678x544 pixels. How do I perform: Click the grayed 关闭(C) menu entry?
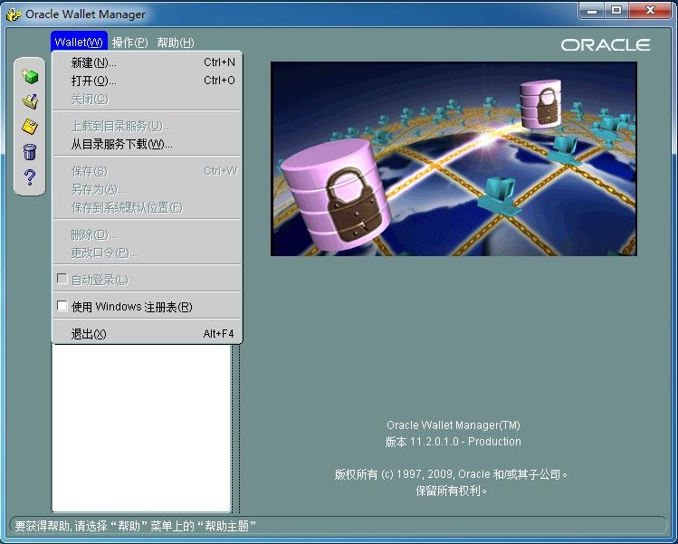tap(147, 99)
